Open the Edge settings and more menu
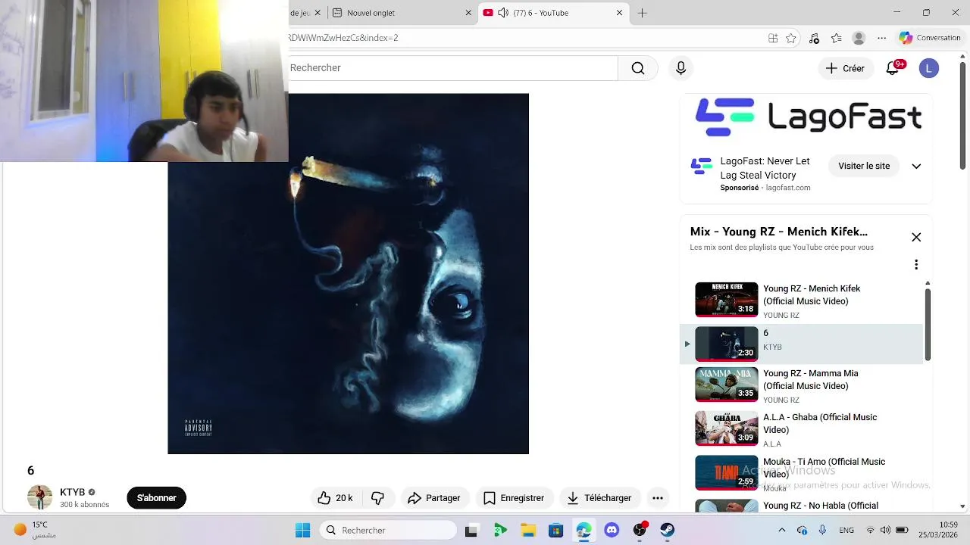The height and width of the screenshot is (545, 970). (881, 38)
